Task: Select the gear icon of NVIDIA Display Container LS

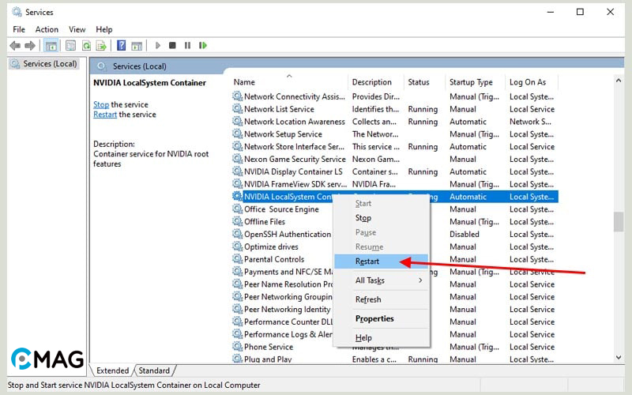Action: (x=238, y=171)
